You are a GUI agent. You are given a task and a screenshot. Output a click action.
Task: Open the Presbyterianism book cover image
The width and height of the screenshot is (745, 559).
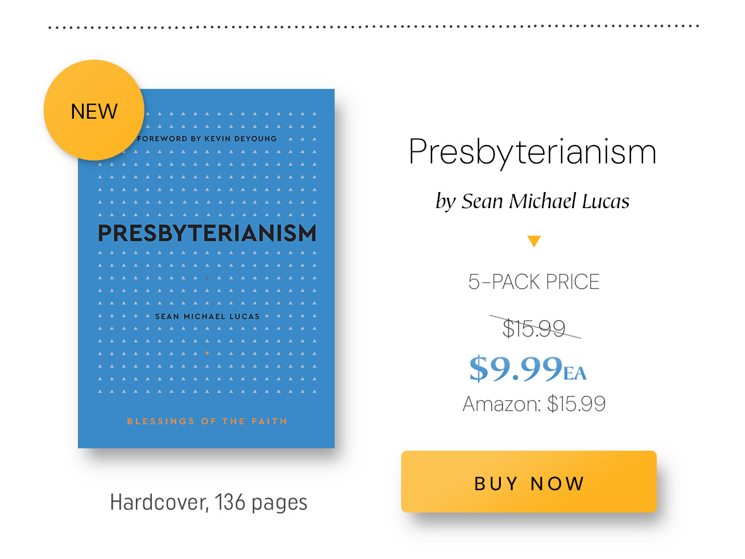click(206, 268)
